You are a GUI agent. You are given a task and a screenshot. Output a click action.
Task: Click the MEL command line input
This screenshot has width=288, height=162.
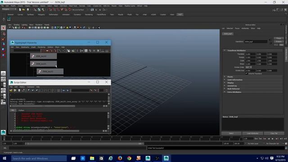click(77, 148)
